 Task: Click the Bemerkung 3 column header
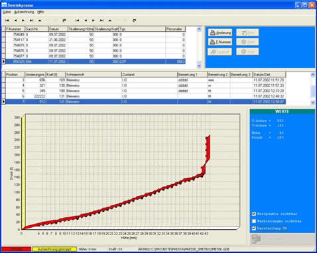pos(241,74)
